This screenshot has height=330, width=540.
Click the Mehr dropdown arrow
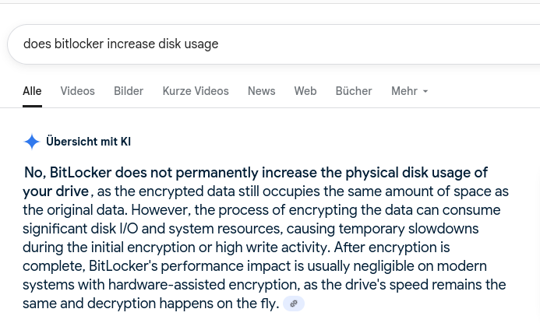click(425, 92)
